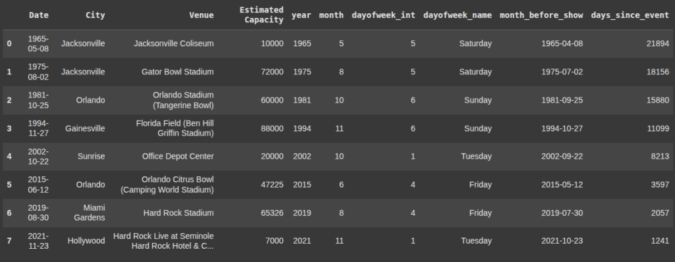This screenshot has width=675, height=262.
Task: Click the year cell 1994
Action: click(302, 128)
